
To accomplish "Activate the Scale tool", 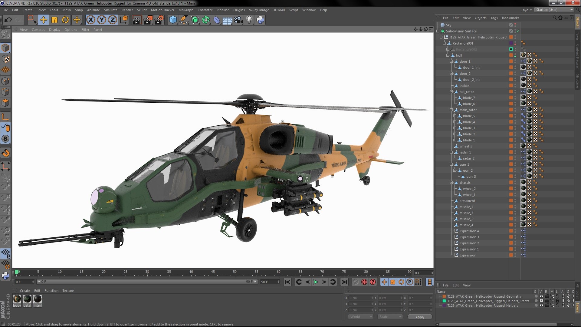I will [54, 20].
